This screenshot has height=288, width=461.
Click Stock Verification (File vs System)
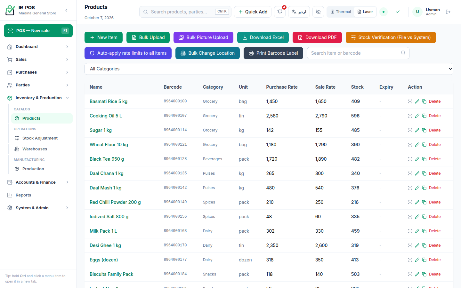pos(391,37)
